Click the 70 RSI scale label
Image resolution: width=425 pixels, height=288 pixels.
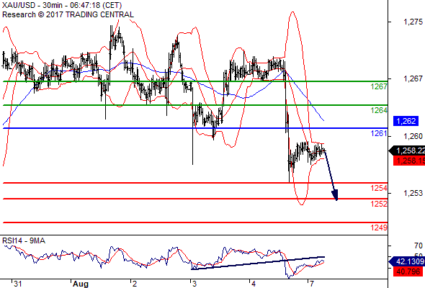[419, 246]
